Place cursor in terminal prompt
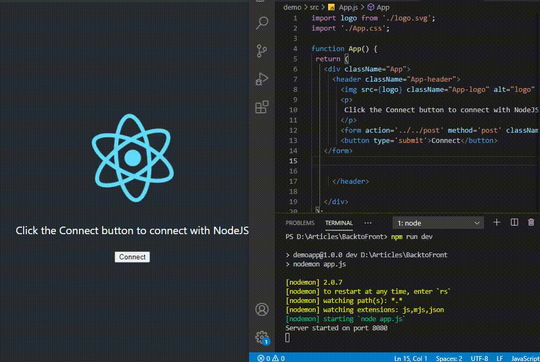Screen dimensions: 540x362 (288, 338)
